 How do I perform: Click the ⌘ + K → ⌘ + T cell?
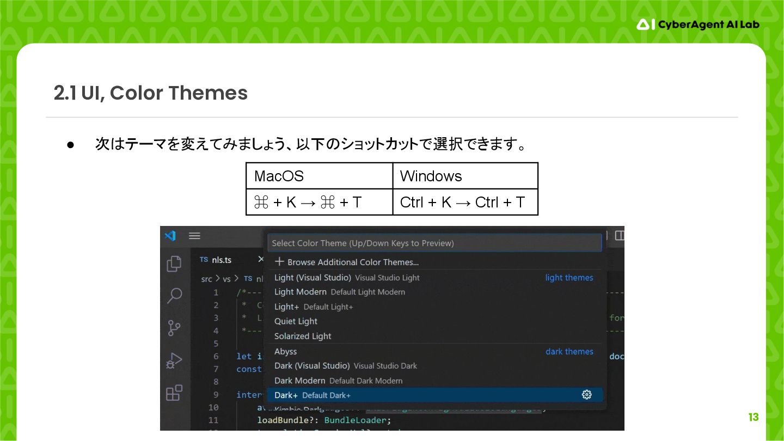[x=319, y=202]
